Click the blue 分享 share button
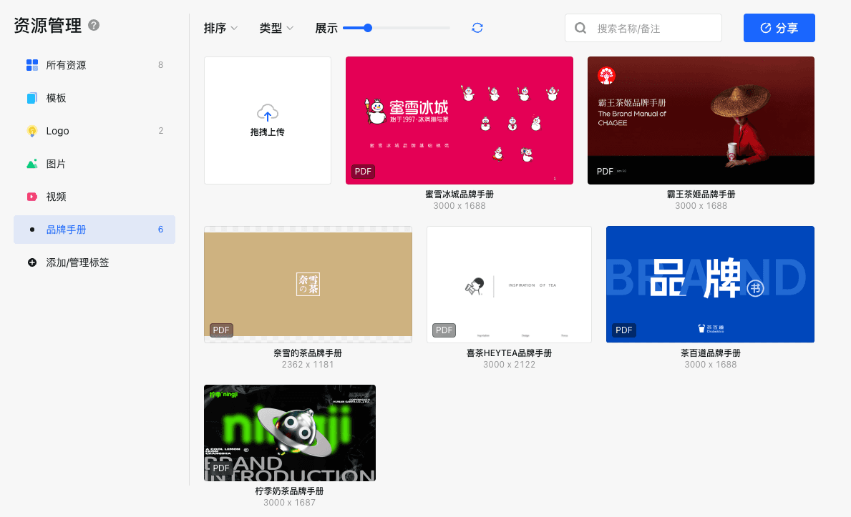851x517 pixels. [779, 28]
